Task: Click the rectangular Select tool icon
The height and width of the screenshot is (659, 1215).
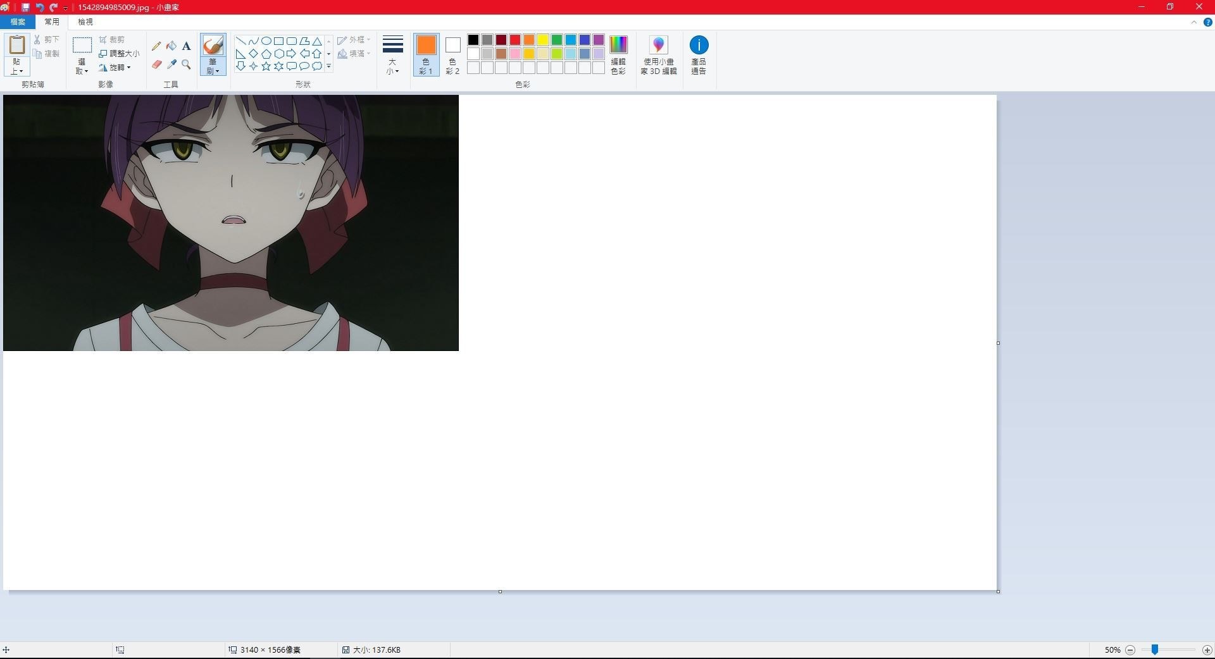Action: [82, 45]
